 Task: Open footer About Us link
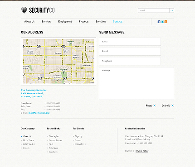pos(27,136)
